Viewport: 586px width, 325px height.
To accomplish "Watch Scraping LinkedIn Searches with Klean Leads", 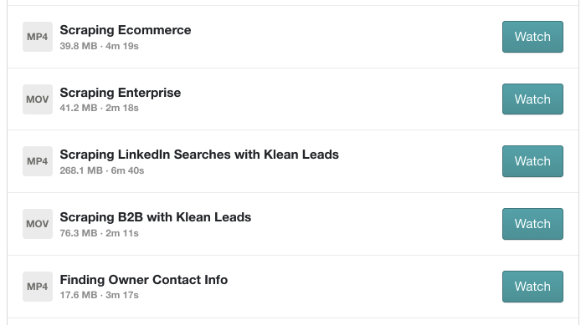I will pyautogui.click(x=532, y=161).
